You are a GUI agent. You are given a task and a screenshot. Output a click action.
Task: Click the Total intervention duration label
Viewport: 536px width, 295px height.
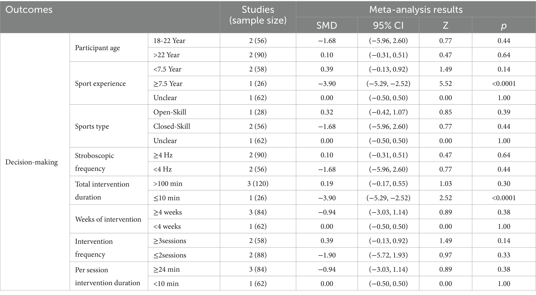pos(102,190)
